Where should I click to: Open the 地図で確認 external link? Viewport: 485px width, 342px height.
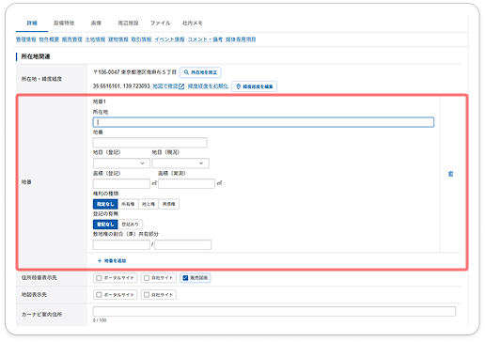click(168, 86)
